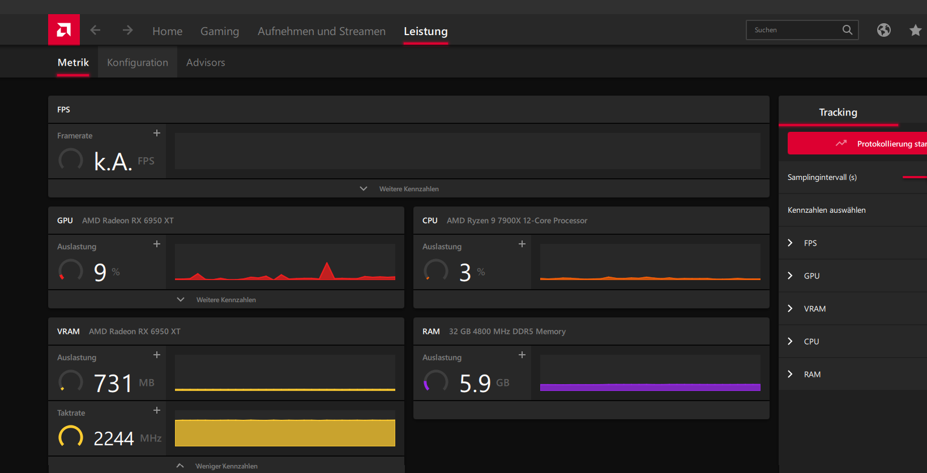
Task: Select the Tracking panel tab
Action: [x=838, y=112]
